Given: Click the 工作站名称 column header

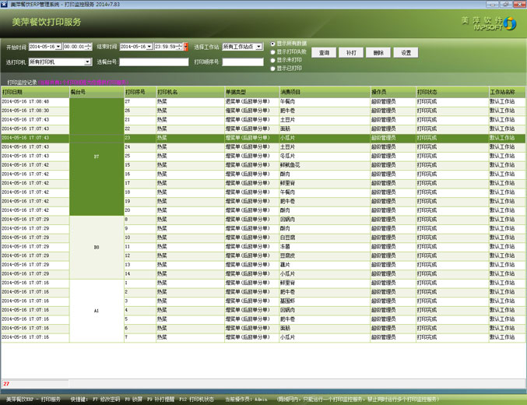Looking at the screenshot, I should coord(508,92).
